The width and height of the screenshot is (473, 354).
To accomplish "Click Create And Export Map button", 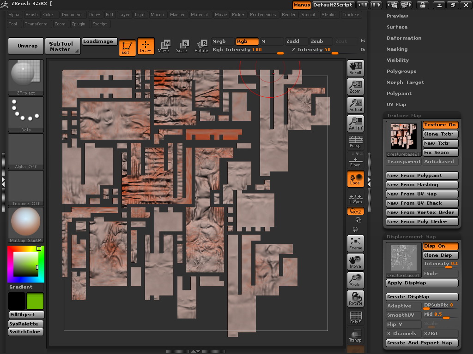I will pyautogui.click(x=422, y=343).
